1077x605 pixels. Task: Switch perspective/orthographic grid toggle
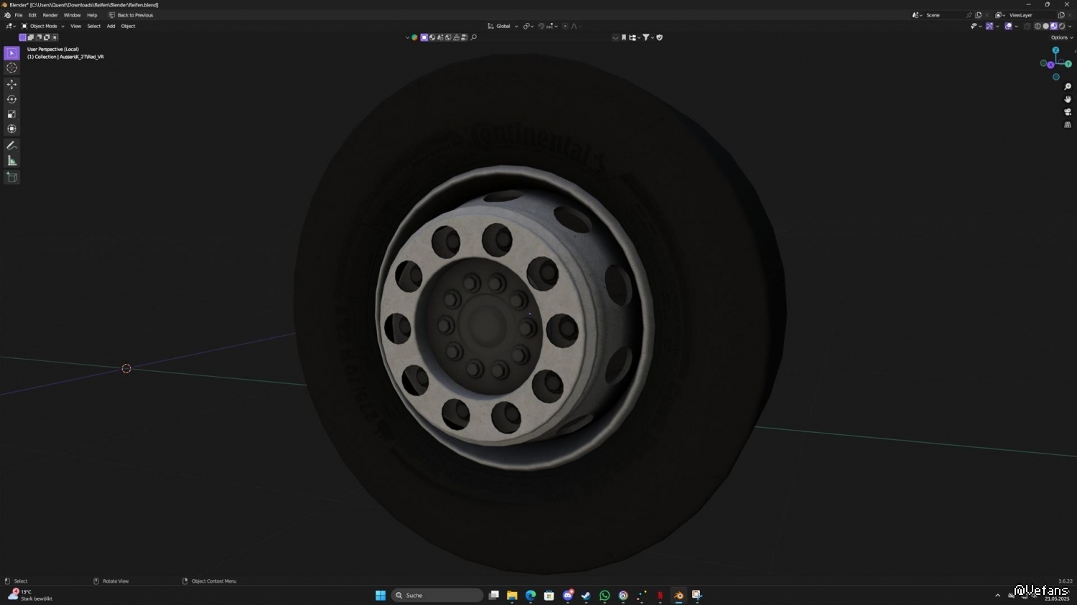1068,125
